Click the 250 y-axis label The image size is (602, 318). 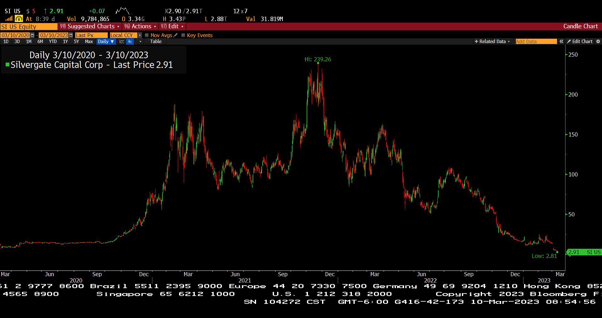[573, 55]
